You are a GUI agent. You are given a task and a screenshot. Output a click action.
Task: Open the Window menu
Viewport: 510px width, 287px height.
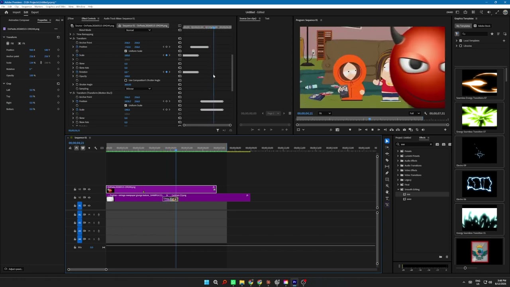[80, 7]
